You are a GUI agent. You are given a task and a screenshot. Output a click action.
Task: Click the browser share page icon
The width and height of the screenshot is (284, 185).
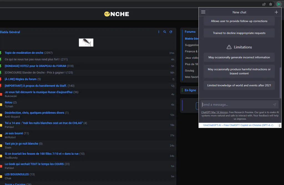[264, 4]
